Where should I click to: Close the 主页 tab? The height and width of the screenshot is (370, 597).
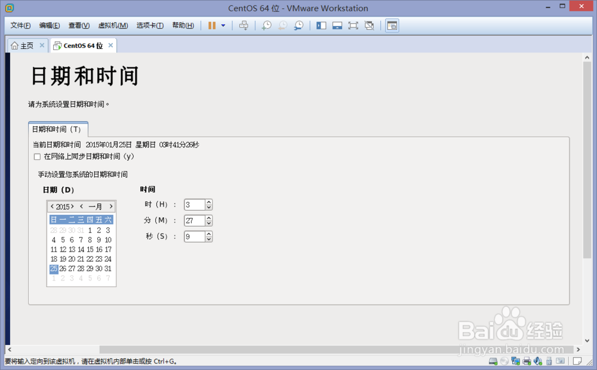tap(42, 45)
